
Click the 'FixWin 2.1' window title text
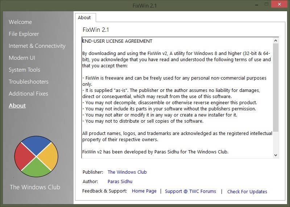coord(145,6)
